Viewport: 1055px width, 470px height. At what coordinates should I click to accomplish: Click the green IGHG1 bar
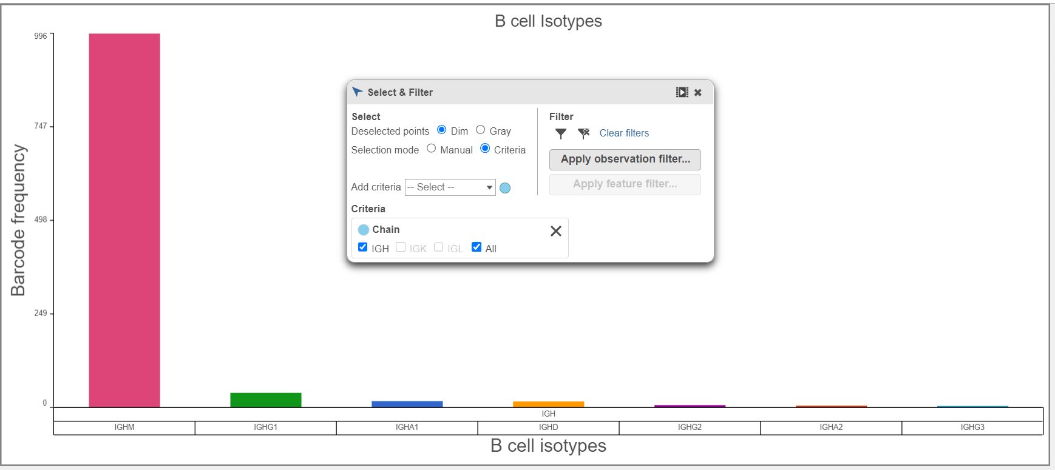coord(266,400)
